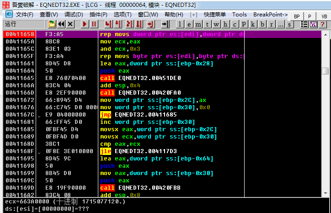331x213 pixels.
Task: Open References window with the 'r' button
Action: pos(272,25)
